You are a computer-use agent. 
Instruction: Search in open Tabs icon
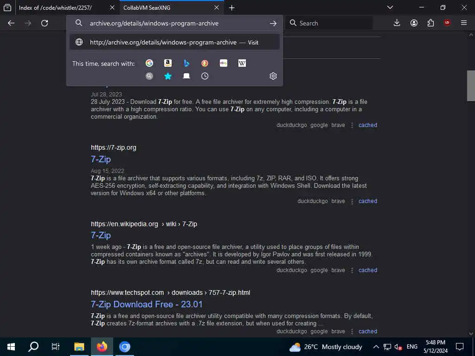[x=186, y=76]
